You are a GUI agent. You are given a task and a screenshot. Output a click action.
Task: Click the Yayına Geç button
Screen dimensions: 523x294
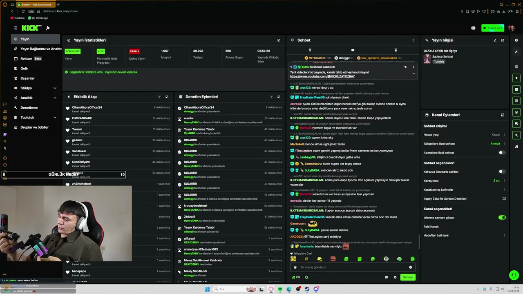[x=492, y=28]
